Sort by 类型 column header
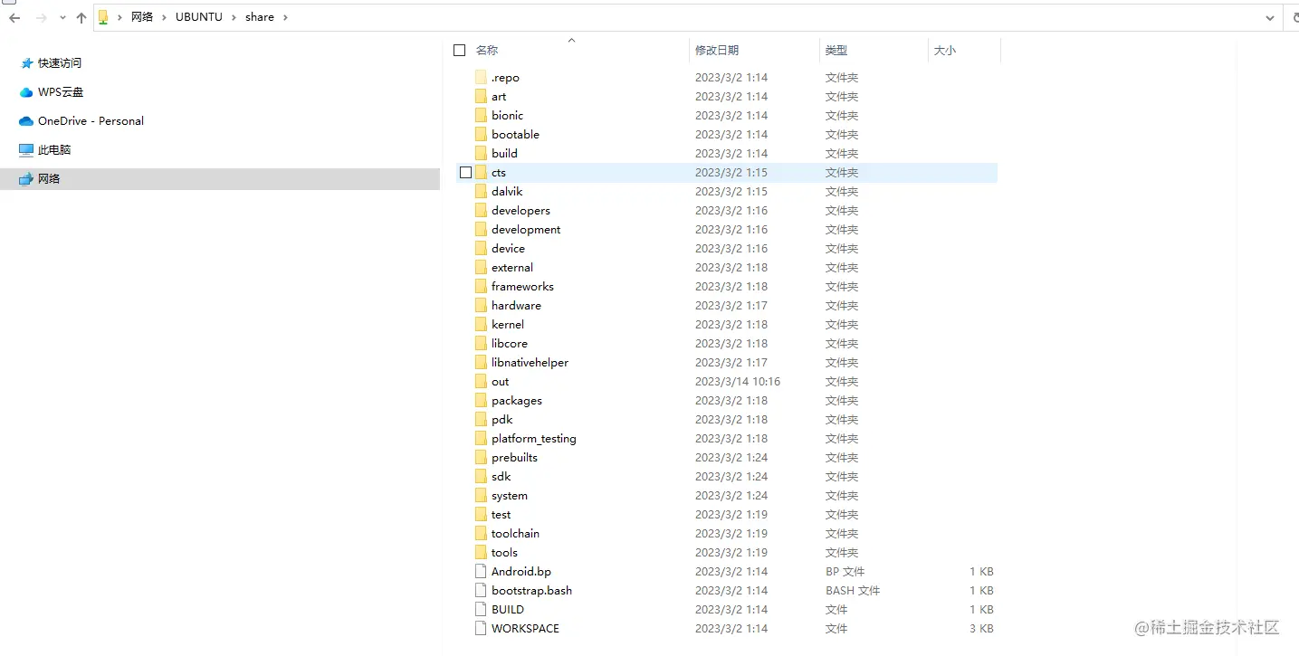The width and height of the screenshot is (1299, 656). (836, 51)
